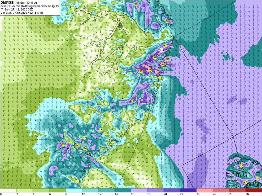Click the yellow gust label 29

(63, 144)
